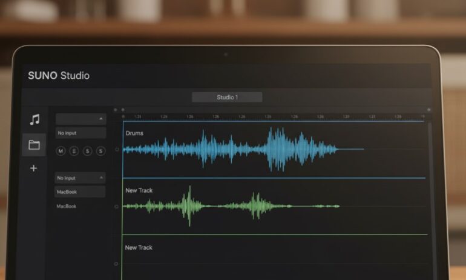Screen dimensions: 466x280
Task: Click the E button on Drums track
Action: (x=74, y=151)
